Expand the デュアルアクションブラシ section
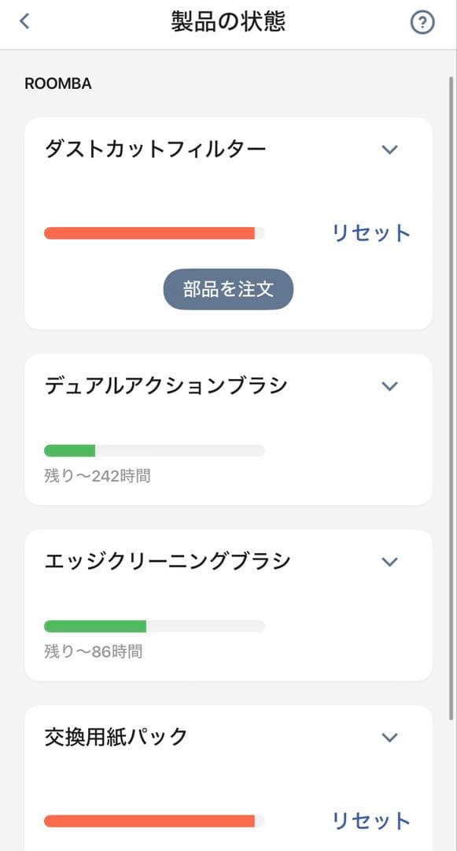Screen dimensions: 457x851 pyautogui.click(x=388, y=386)
